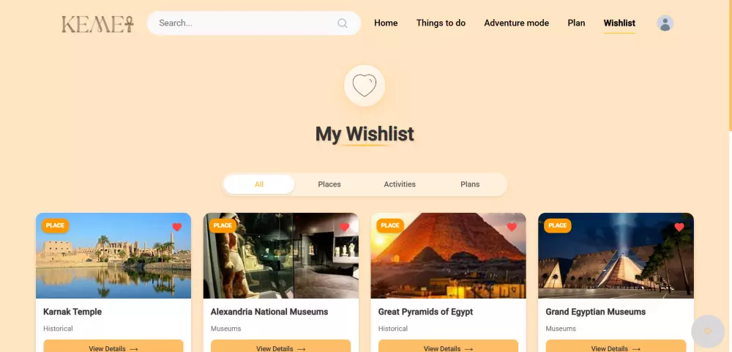Click the search magnifier icon
The width and height of the screenshot is (732, 352).
tap(342, 23)
